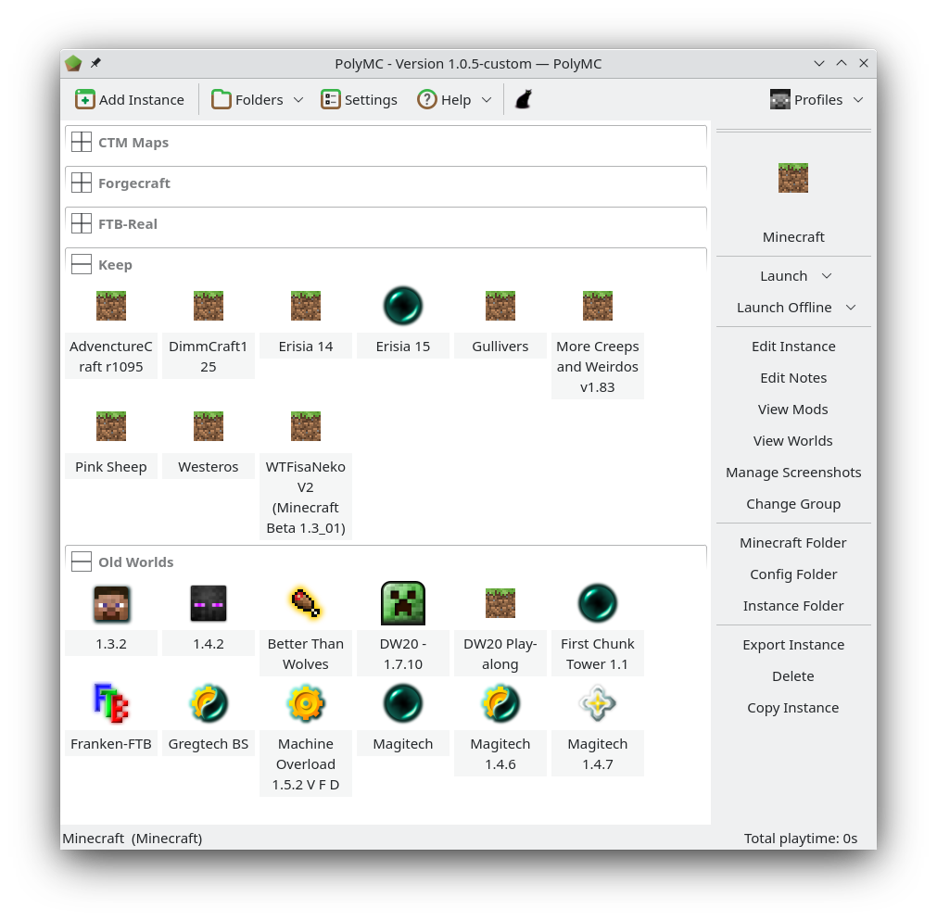Click the Minecraft (Minecraft) status bar text
937x921 pixels.
(x=133, y=839)
